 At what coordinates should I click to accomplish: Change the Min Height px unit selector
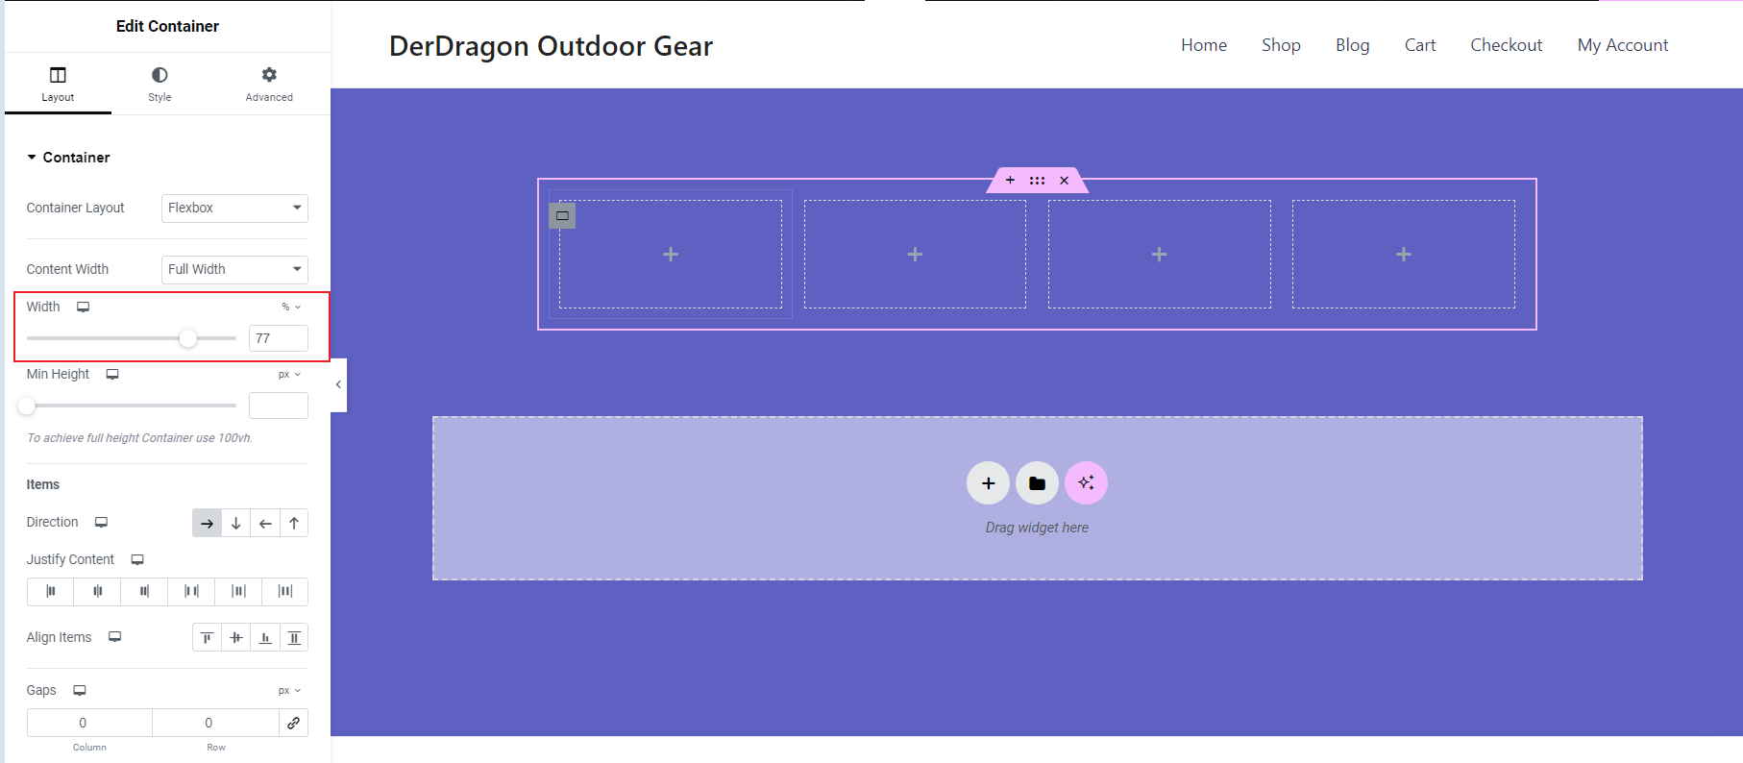(290, 375)
